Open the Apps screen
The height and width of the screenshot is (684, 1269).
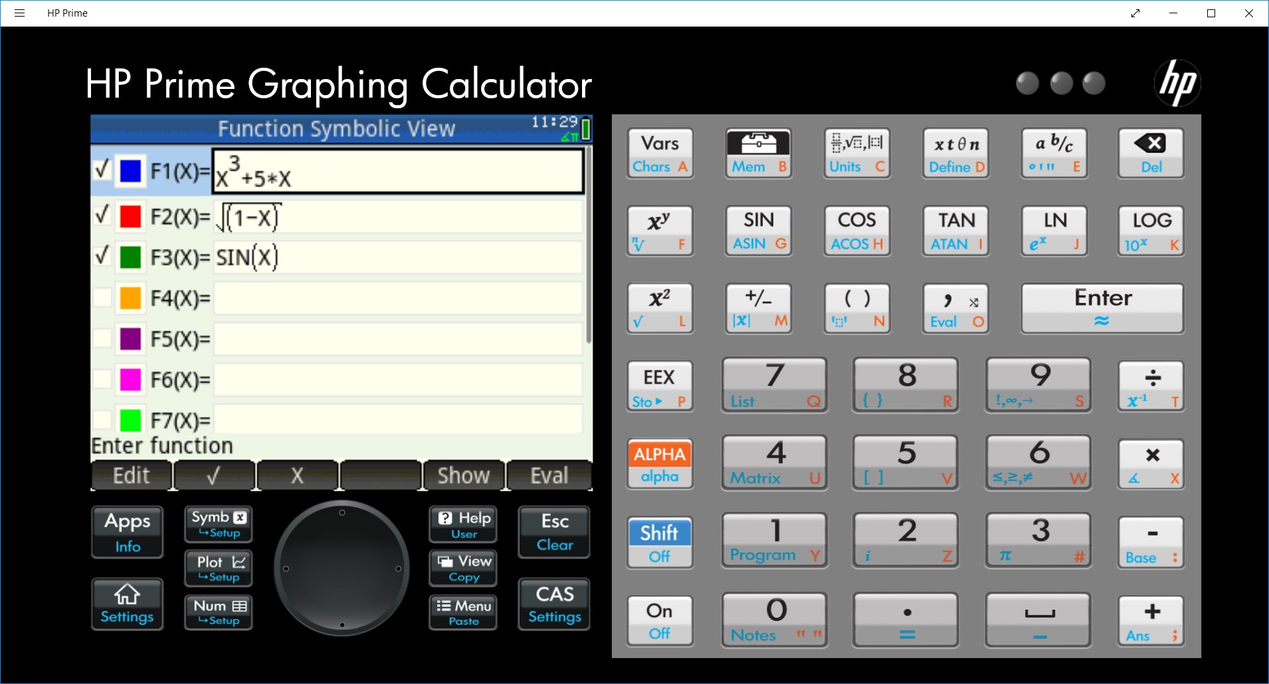click(126, 532)
